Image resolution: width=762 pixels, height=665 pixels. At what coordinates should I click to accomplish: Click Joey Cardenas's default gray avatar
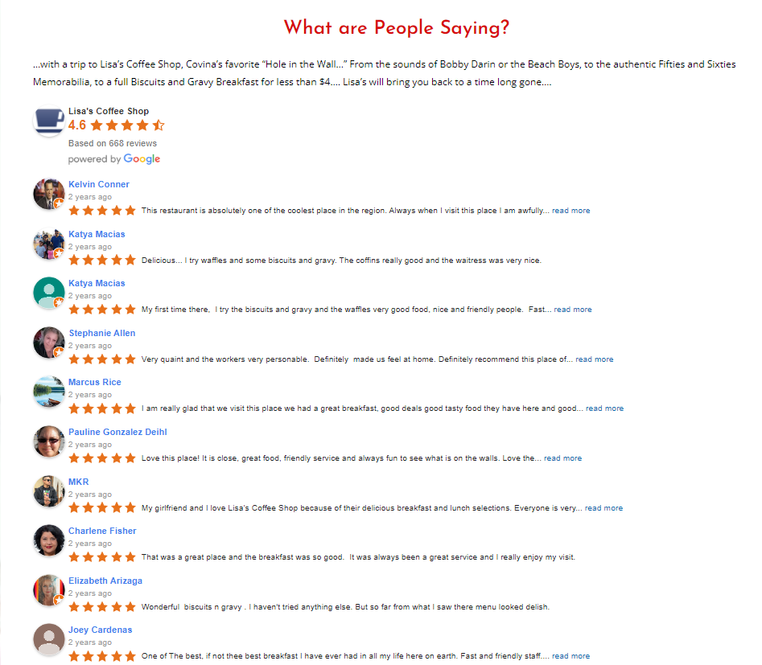48,639
